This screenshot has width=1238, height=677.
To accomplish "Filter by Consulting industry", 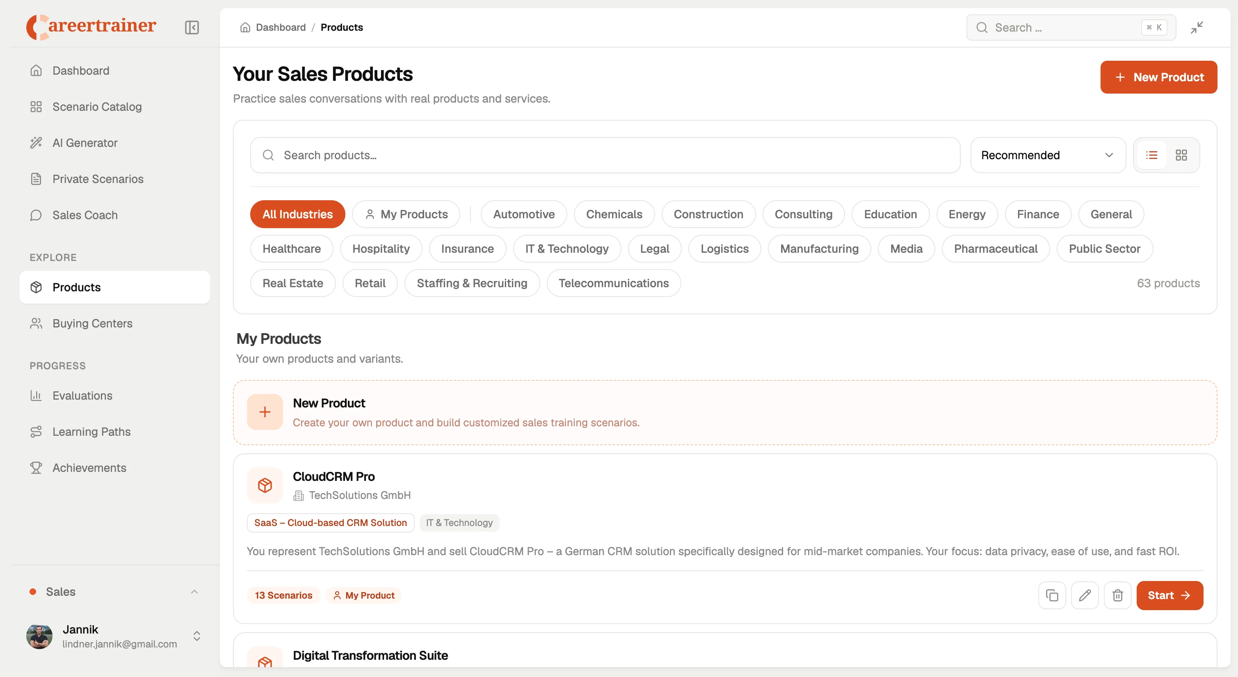I will point(803,214).
